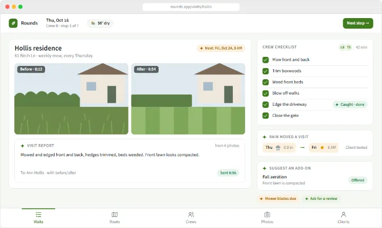Toggle Weed front beds checkbox
Image resolution: width=382 pixels, height=228 pixels.
click(266, 82)
